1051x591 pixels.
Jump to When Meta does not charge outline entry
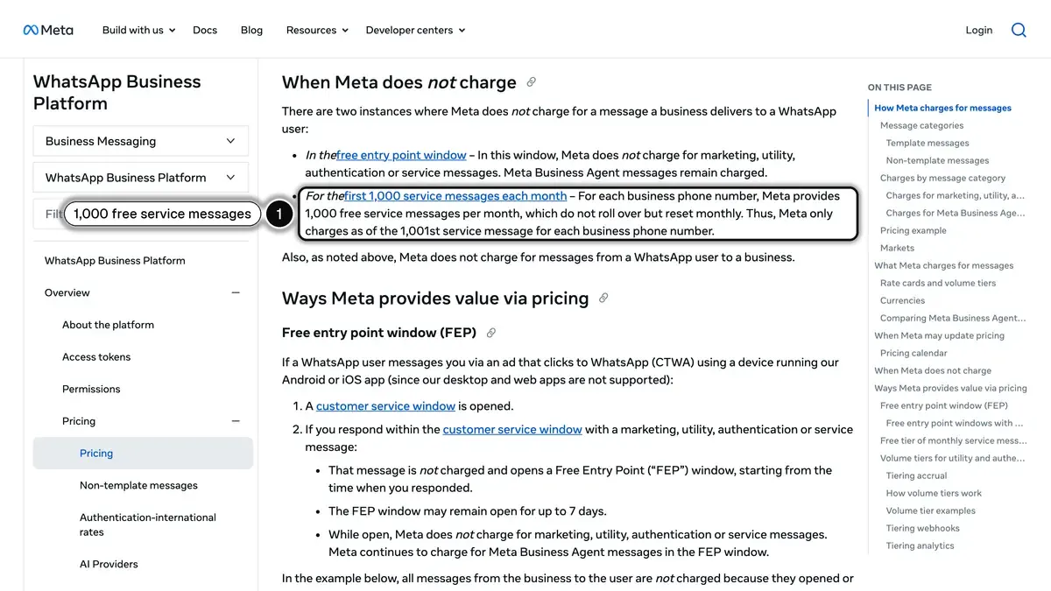pyautogui.click(x=933, y=370)
